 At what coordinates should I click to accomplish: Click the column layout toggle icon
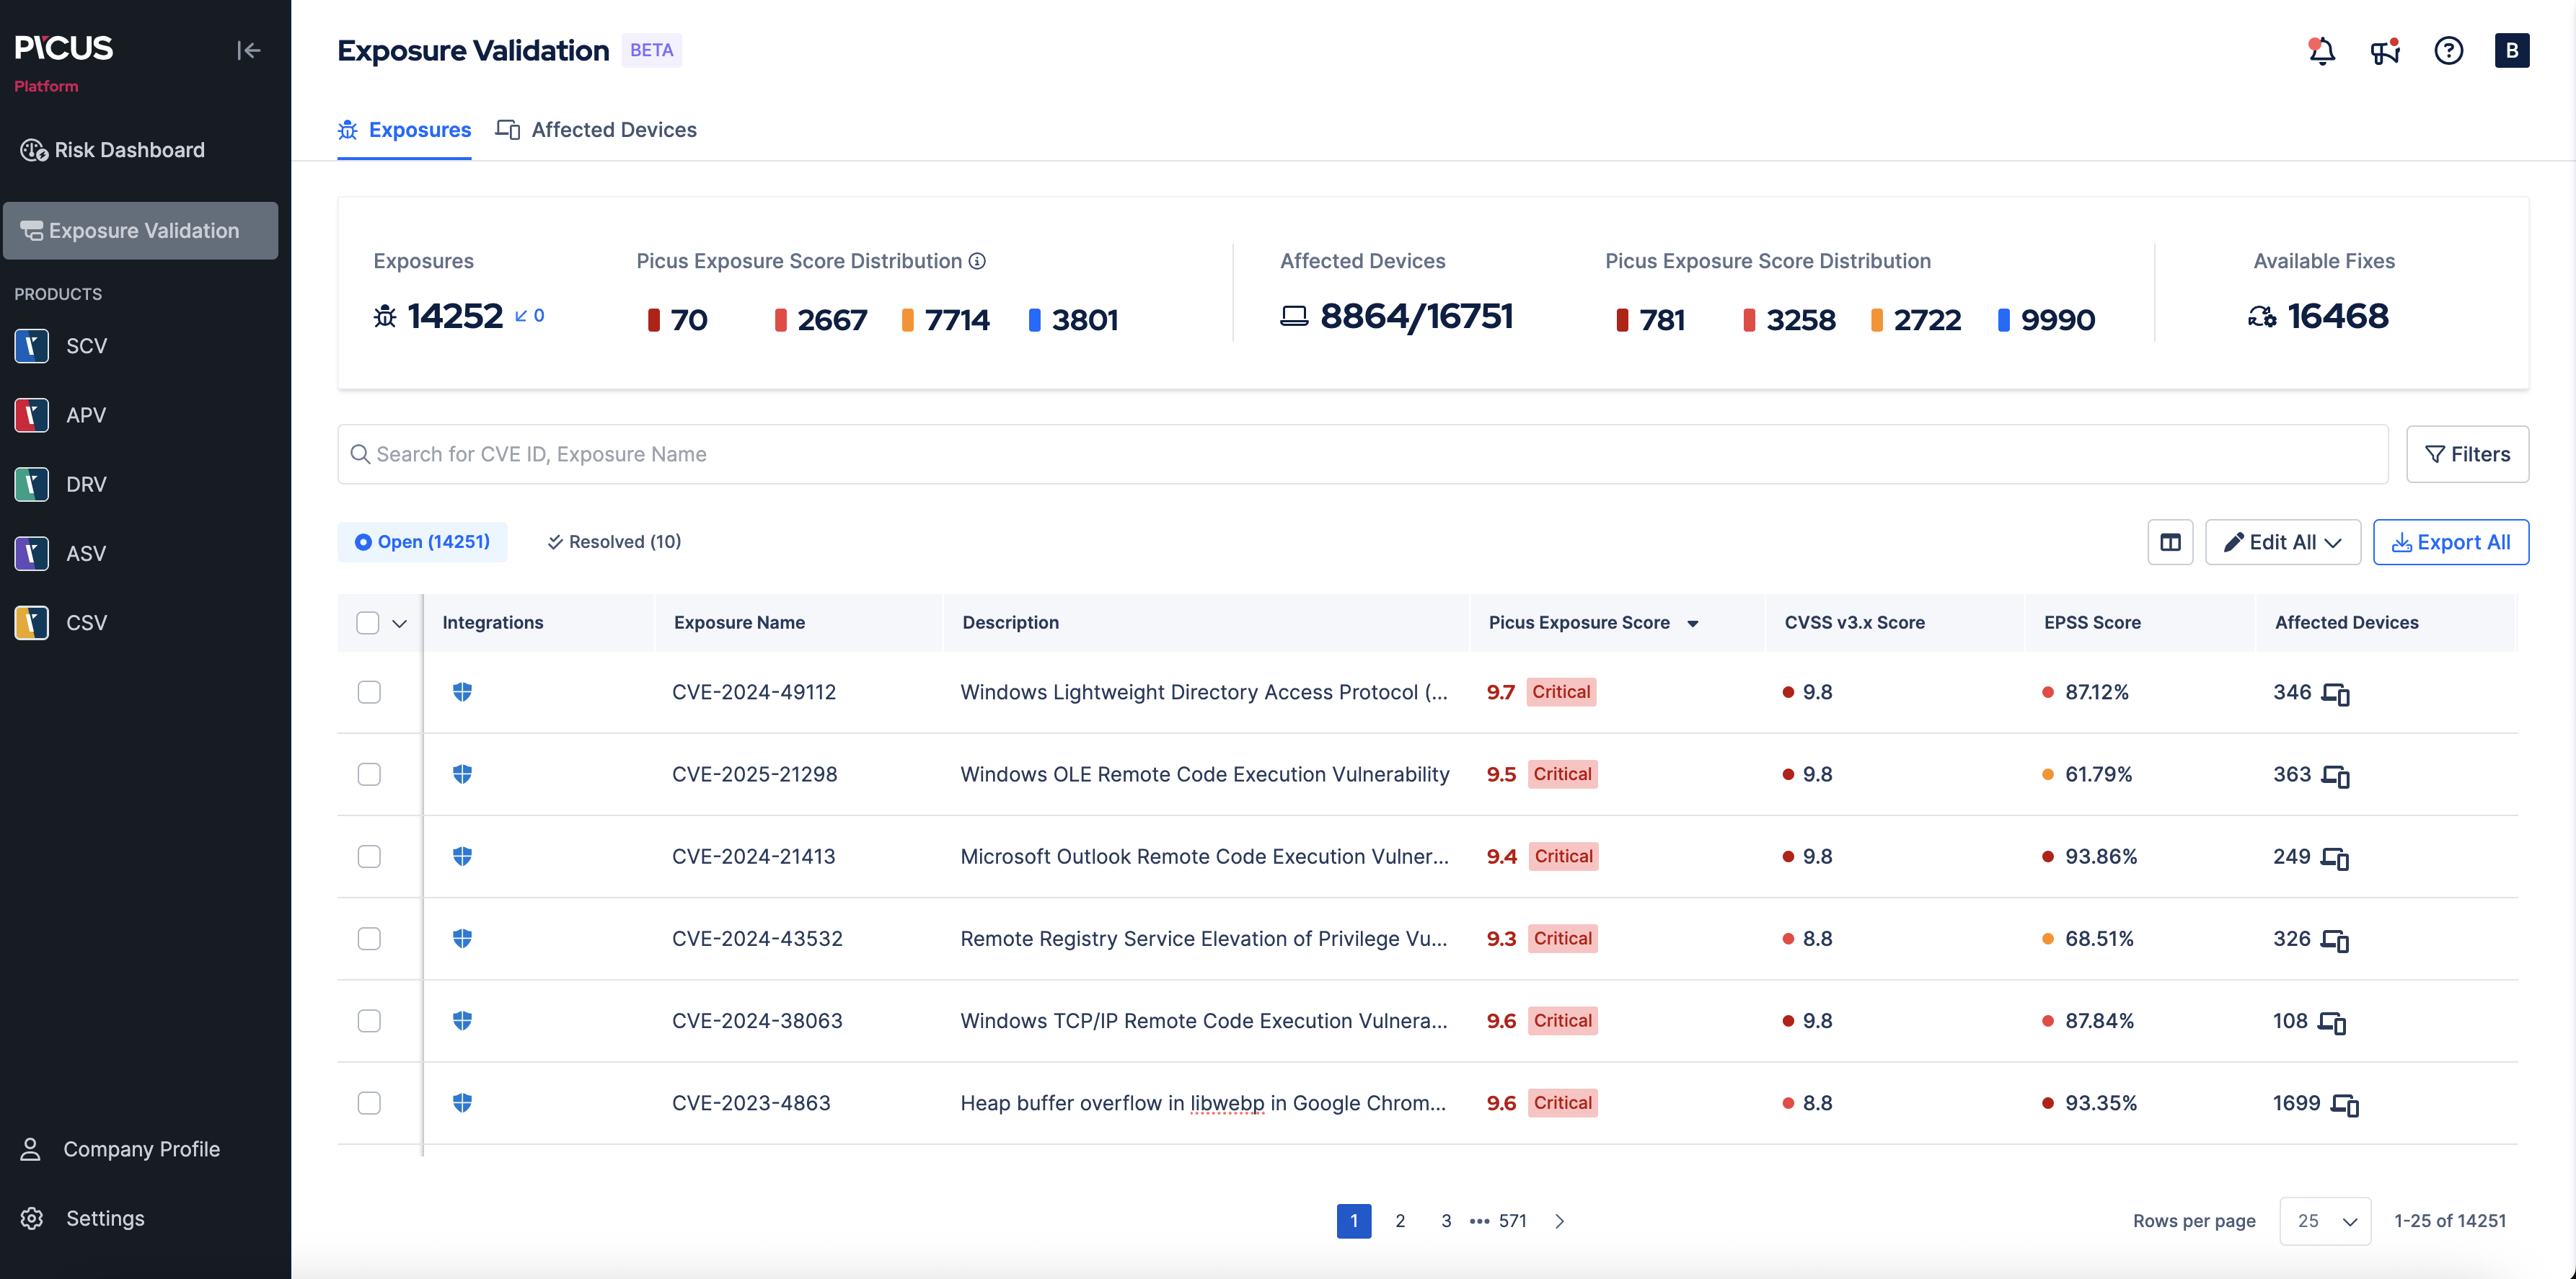[2169, 542]
